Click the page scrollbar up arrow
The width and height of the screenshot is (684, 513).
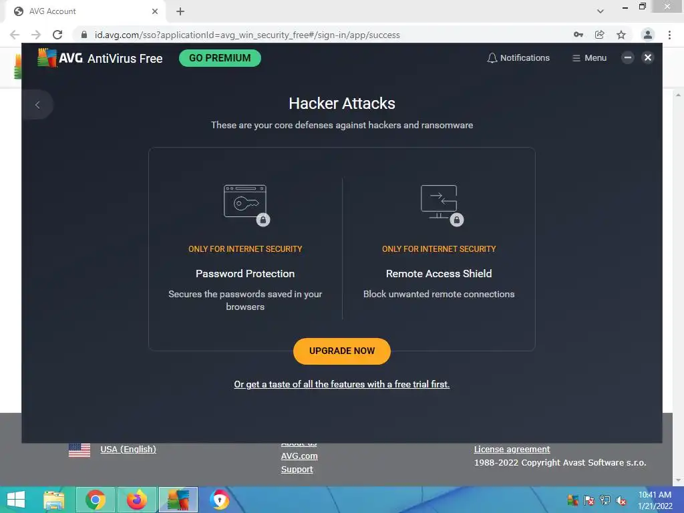coord(678,94)
